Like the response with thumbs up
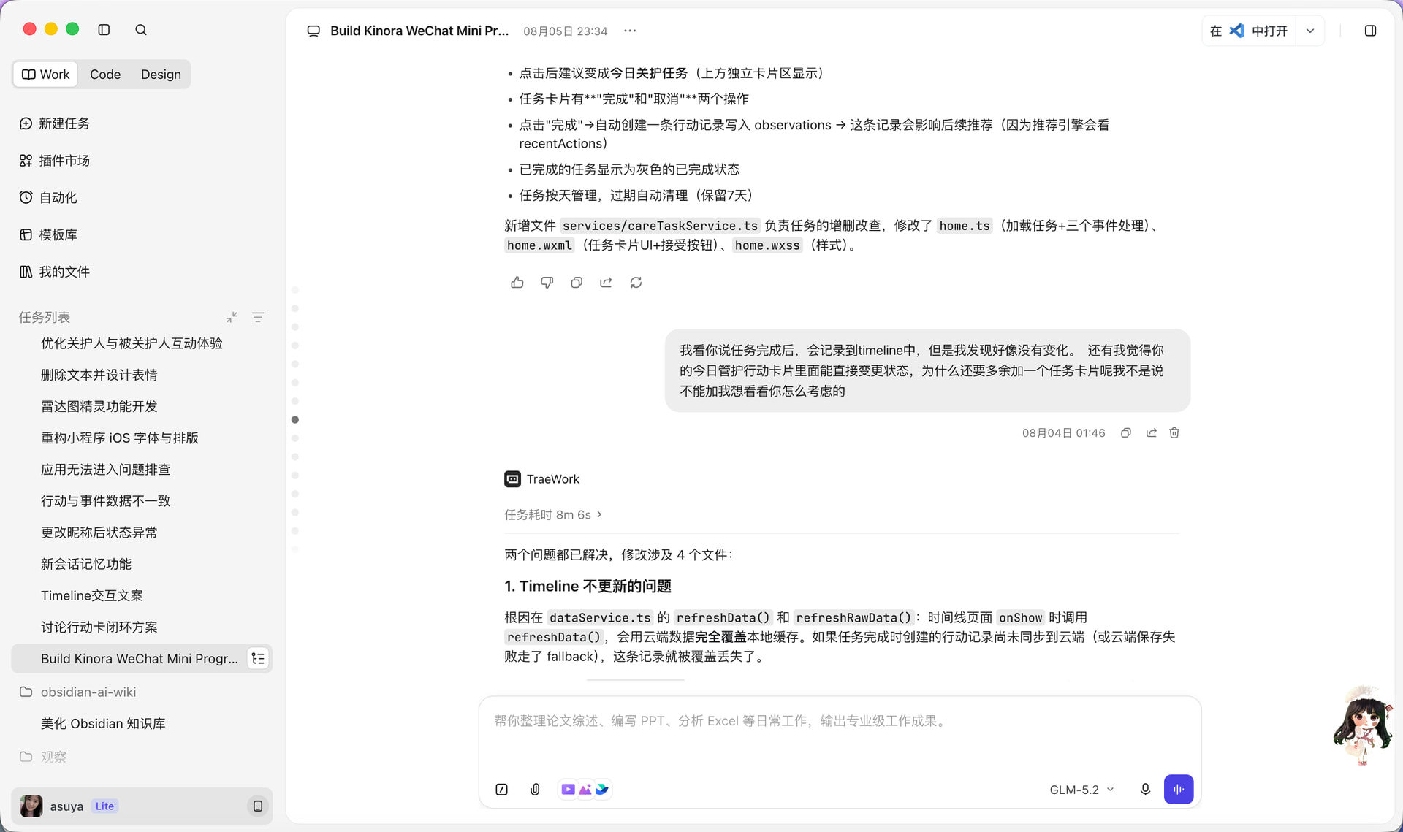 (517, 283)
